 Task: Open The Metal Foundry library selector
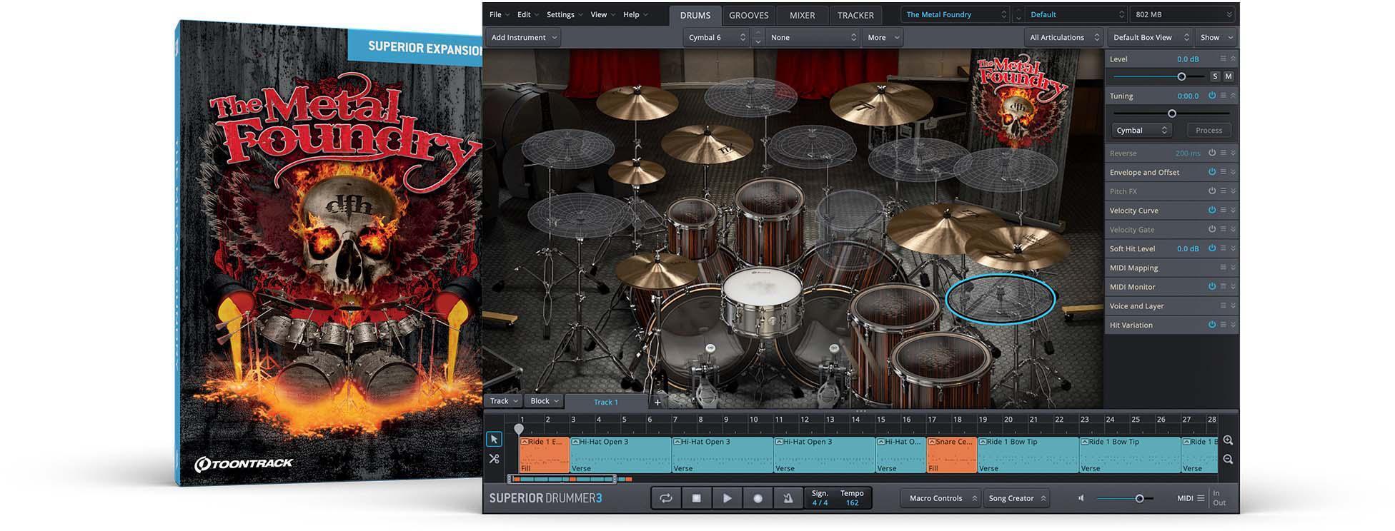955,14
